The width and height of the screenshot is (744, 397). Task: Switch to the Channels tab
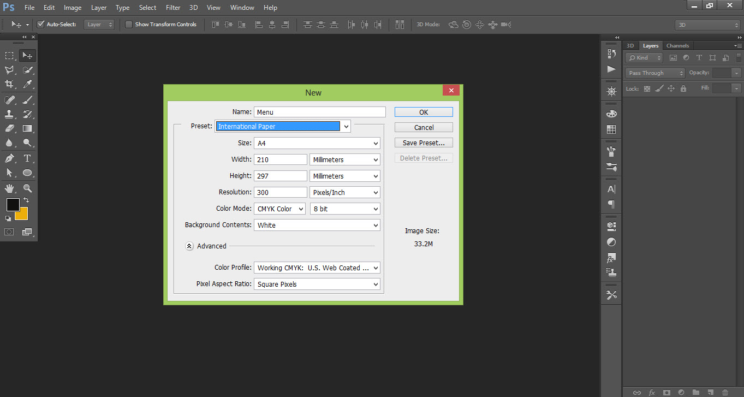677,45
